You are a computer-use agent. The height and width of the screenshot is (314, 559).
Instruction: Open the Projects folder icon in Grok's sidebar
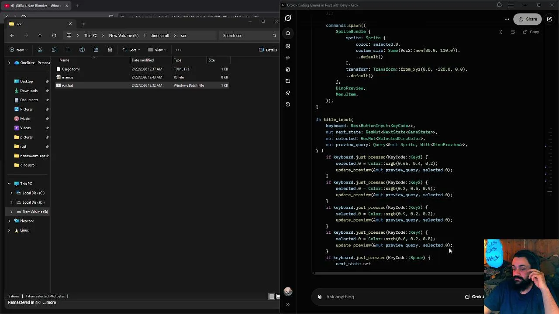pos(288,81)
